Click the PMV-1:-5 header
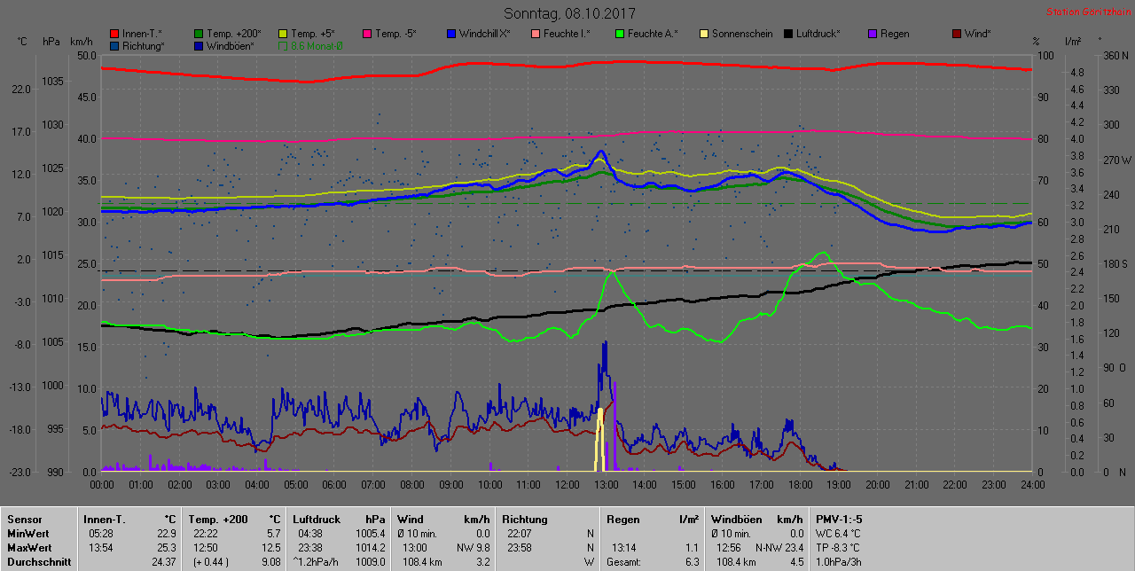This screenshot has width=1135, height=571. [839, 519]
